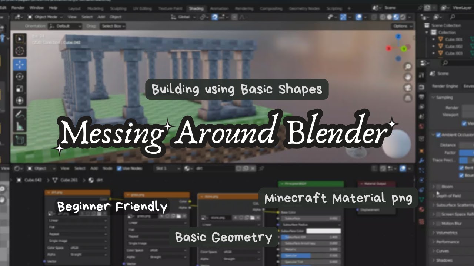
Task: Open Texture properties tab icon
Action: 421,222
